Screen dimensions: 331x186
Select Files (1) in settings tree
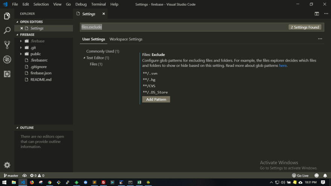click(96, 64)
